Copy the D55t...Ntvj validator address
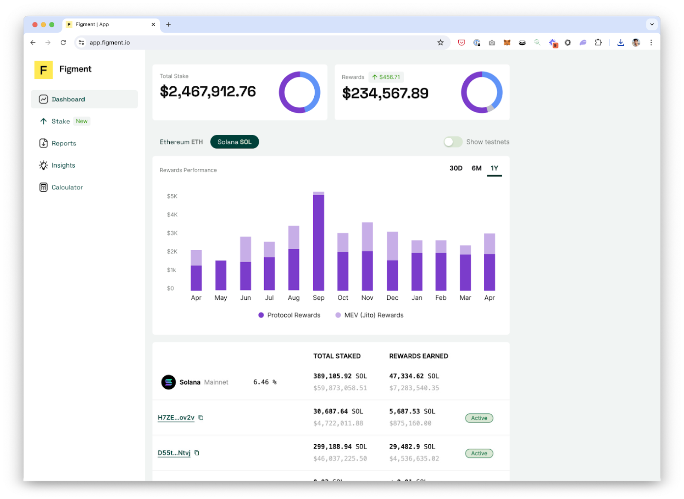This screenshot has height=499, width=684. [197, 453]
